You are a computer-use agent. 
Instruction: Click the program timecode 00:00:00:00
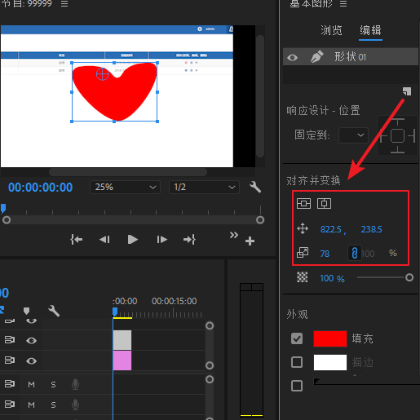click(x=40, y=188)
